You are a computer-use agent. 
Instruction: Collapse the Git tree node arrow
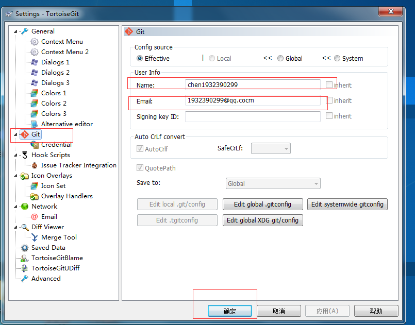pyautogui.click(x=15, y=134)
